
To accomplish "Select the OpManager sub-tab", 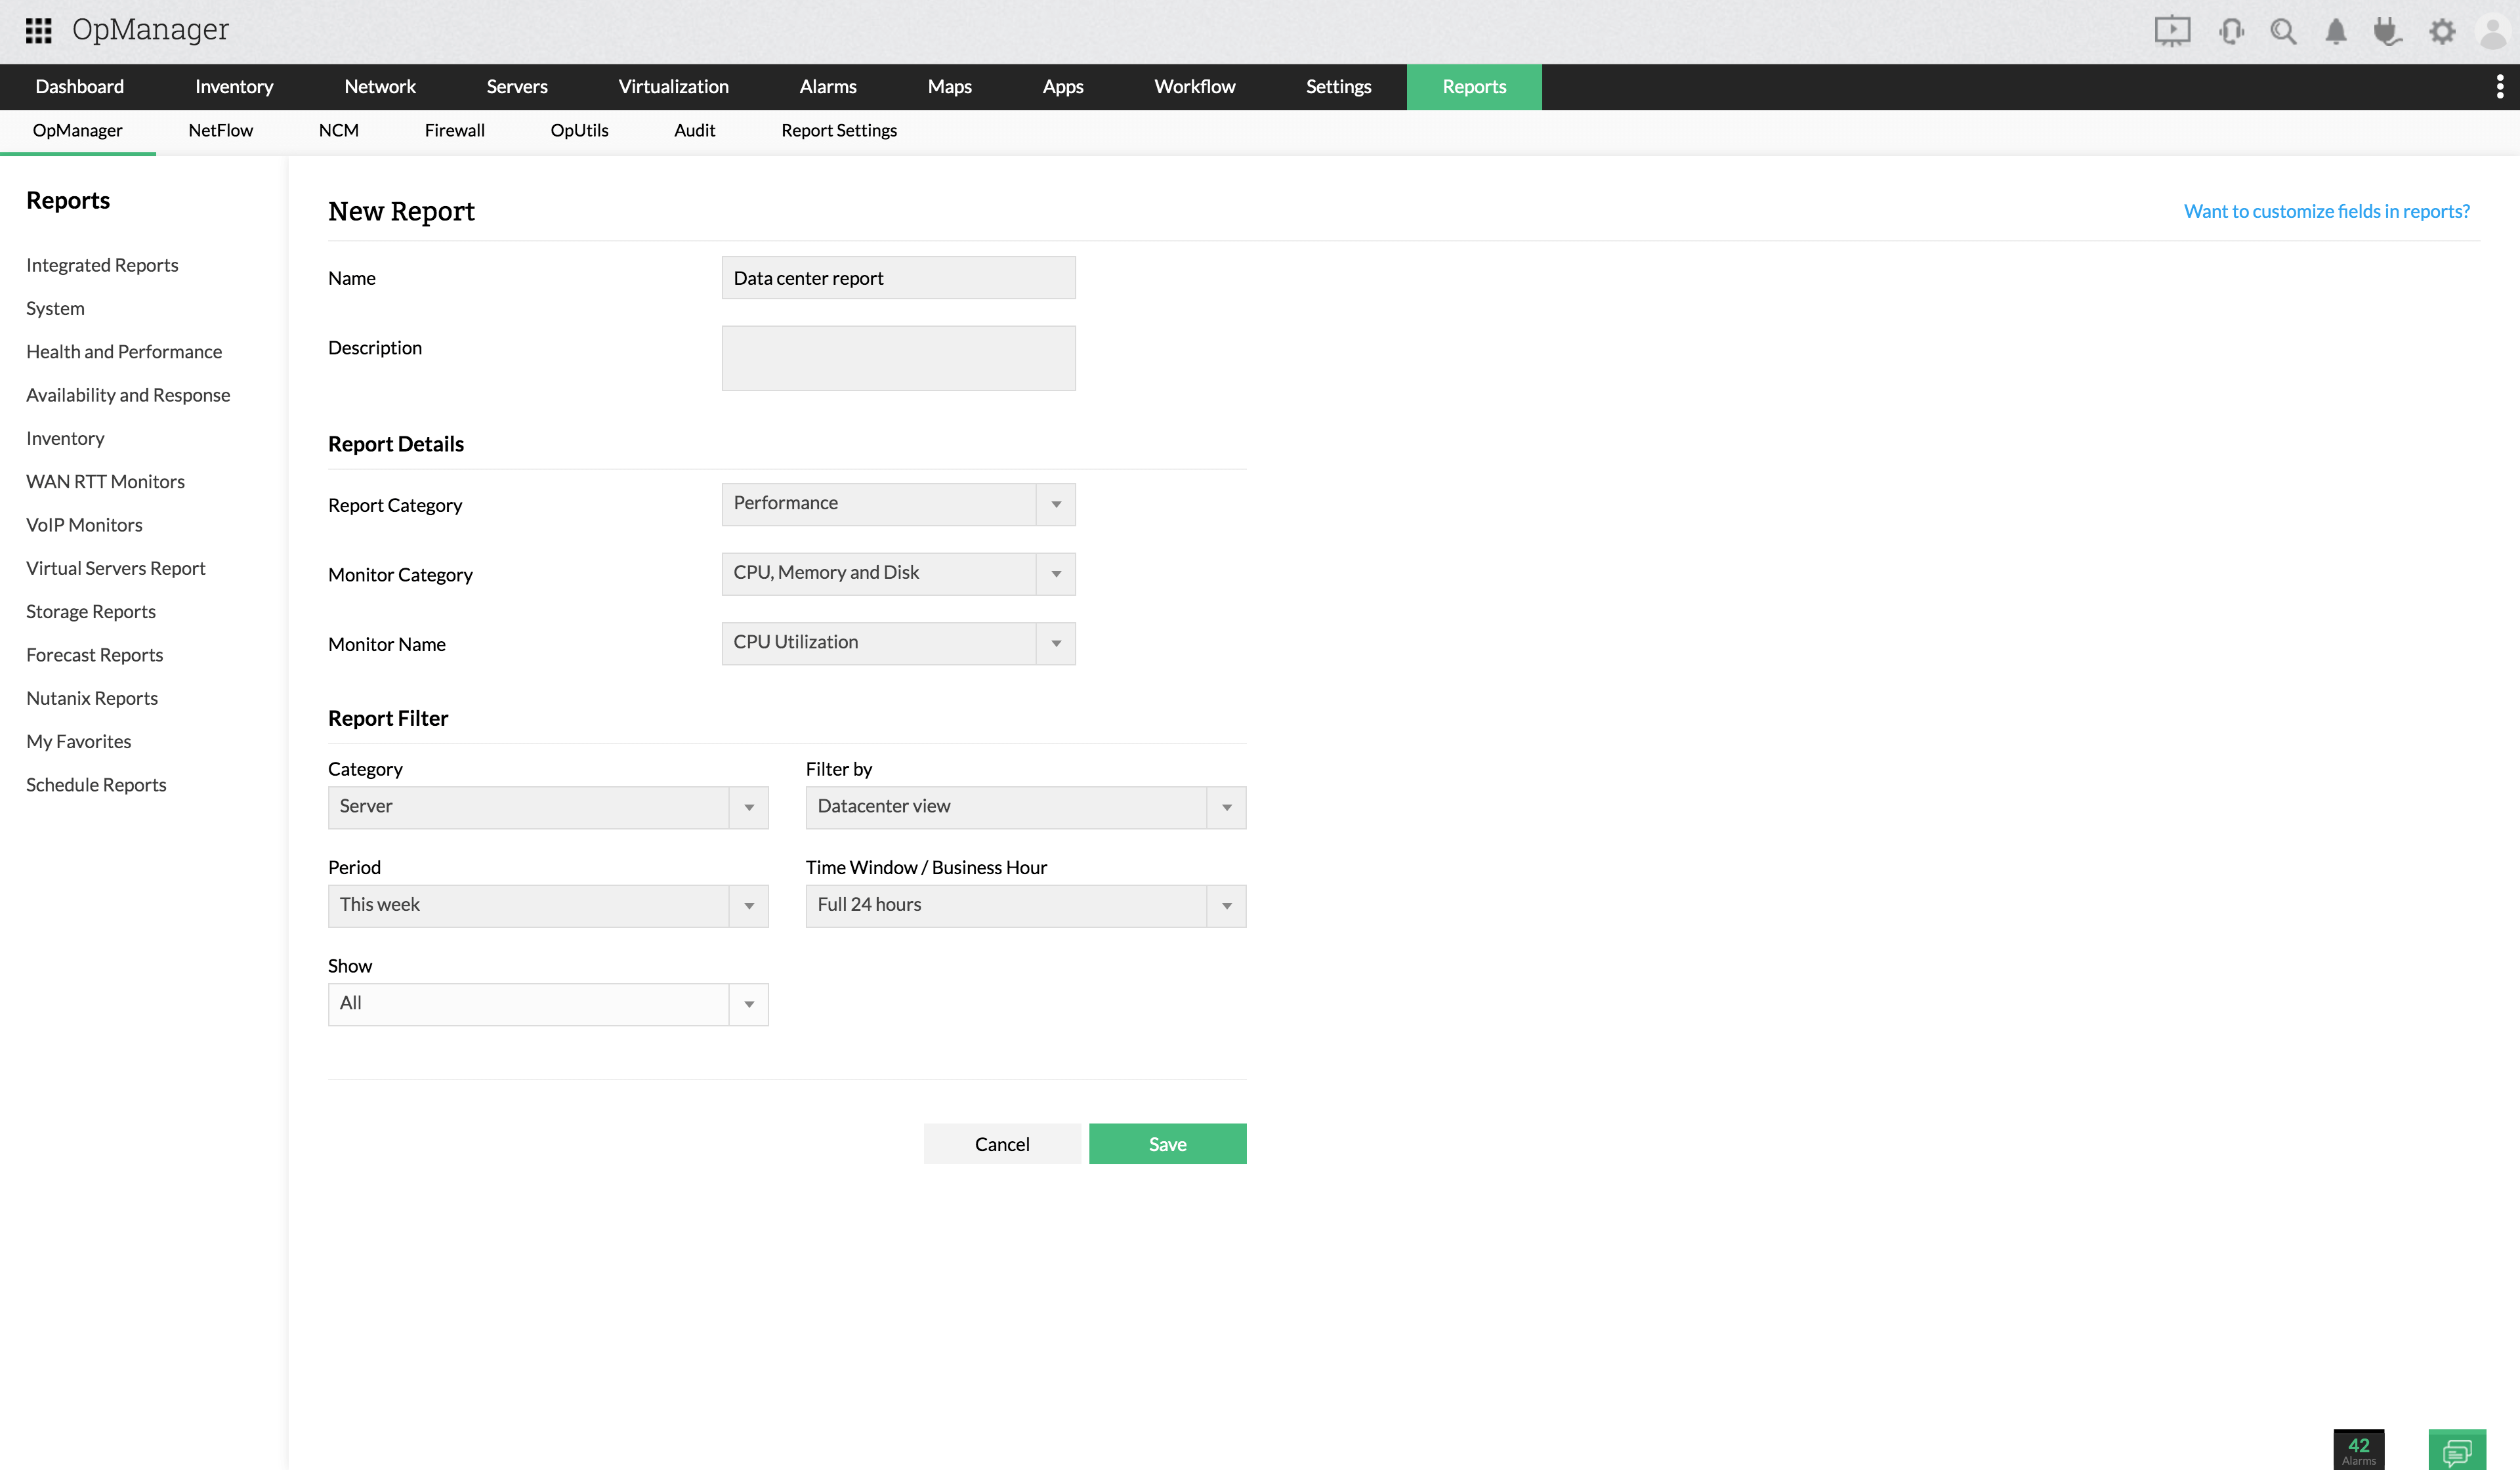I will (77, 130).
